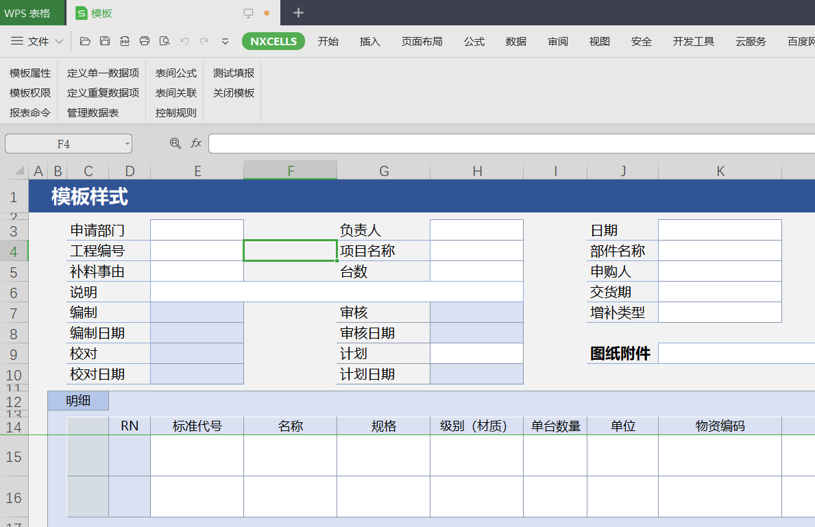Expand the quick access toolbar customize arrow
This screenshot has height=527, width=815.
coord(225,41)
